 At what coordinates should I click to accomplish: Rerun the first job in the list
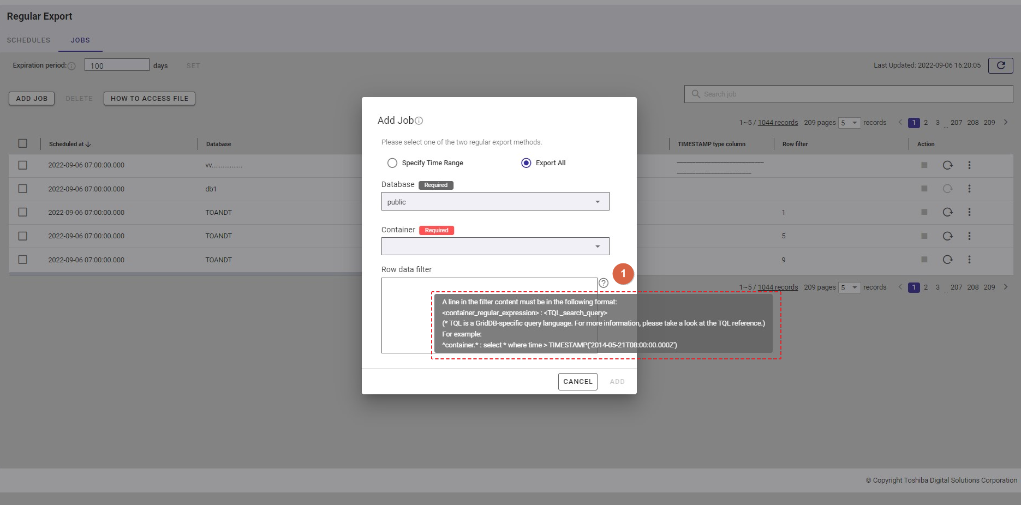947,165
